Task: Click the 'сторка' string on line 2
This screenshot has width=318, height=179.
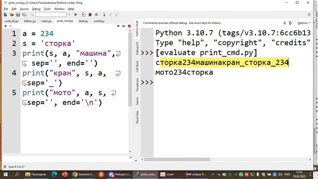Action: point(58,43)
